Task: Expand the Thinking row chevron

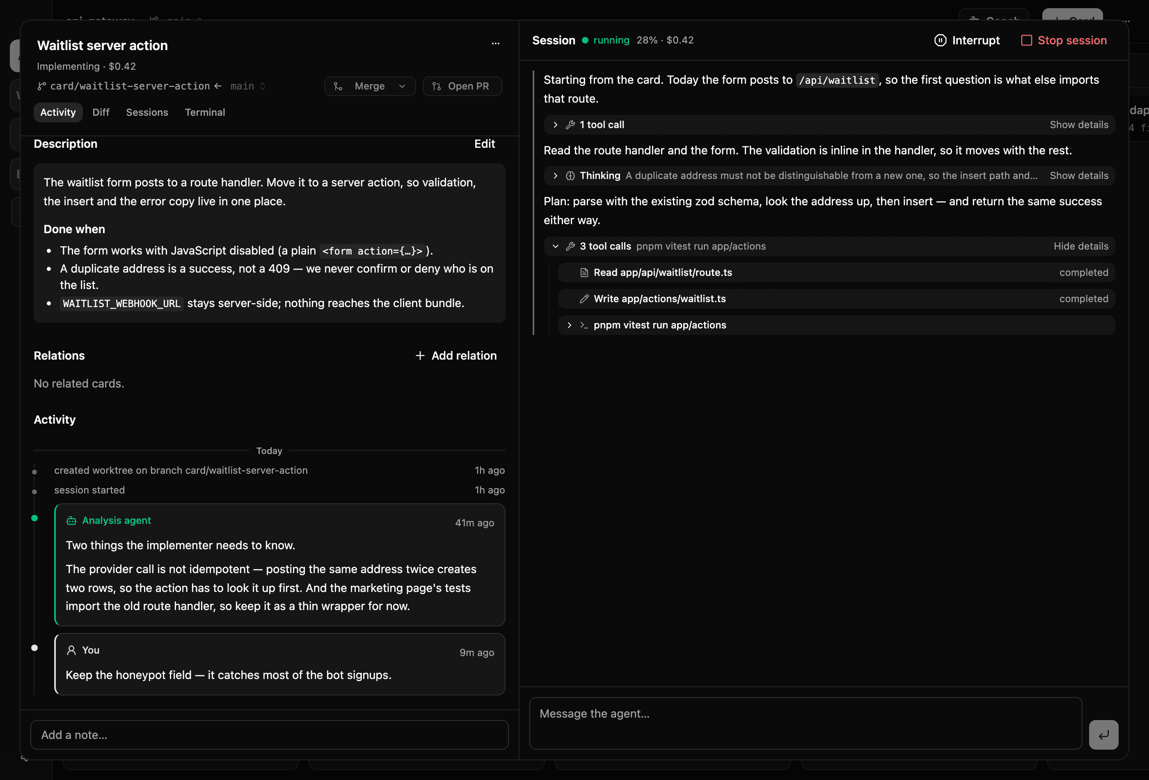Action: [555, 176]
